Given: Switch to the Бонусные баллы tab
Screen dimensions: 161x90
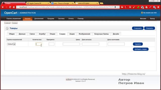Looking at the screenshot, I should 102,34.
